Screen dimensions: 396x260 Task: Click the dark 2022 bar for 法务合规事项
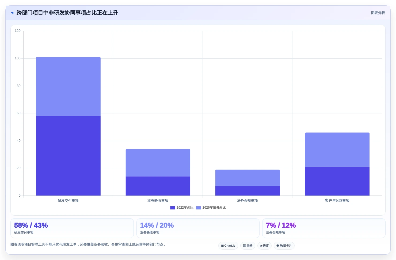pyautogui.click(x=247, y=191)
